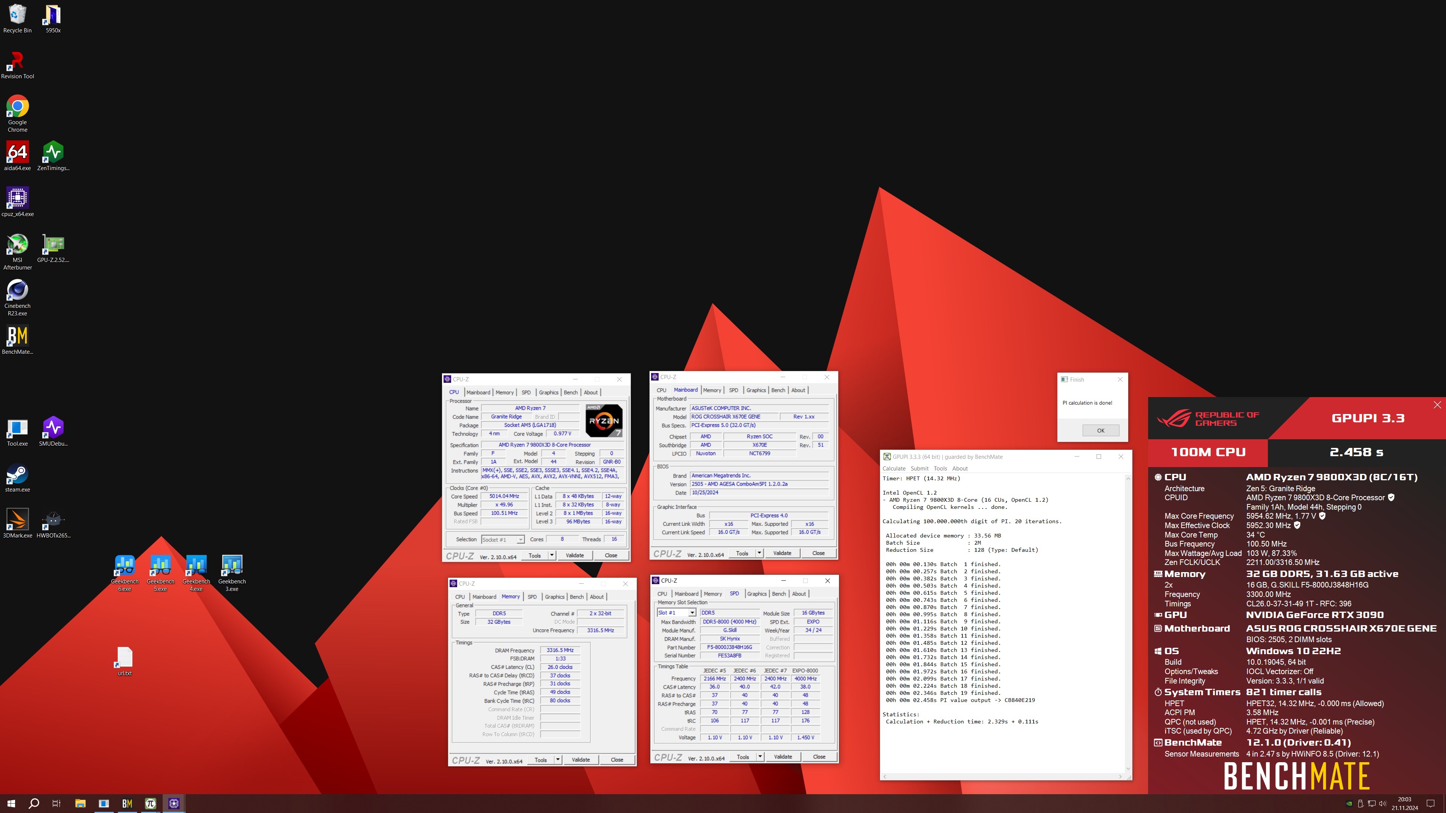This screenshot has width=1446, height=813.
Task: Open Tool.exe desktop icon
Action: pos(17,432)
